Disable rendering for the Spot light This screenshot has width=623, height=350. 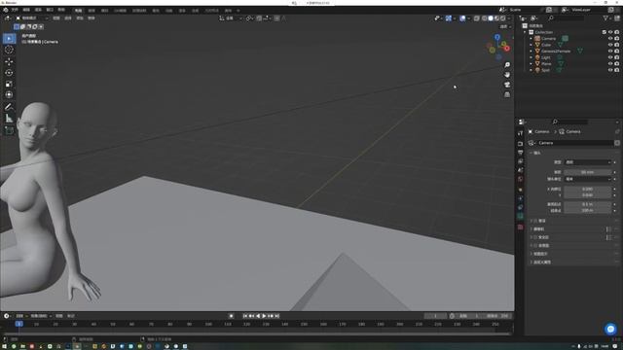pyautogui.click(x=616, y=70)
